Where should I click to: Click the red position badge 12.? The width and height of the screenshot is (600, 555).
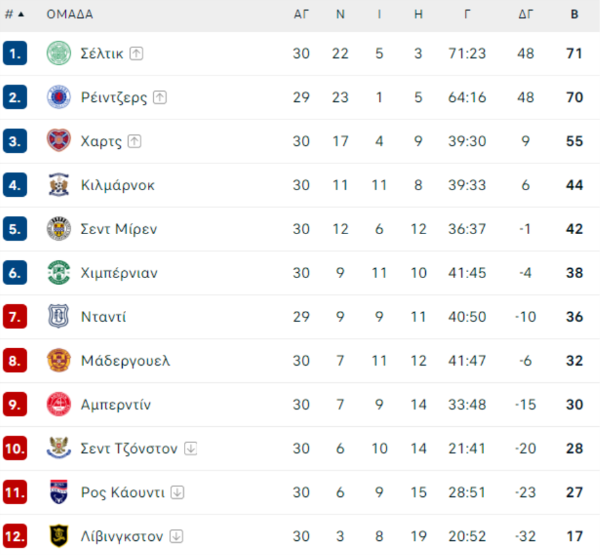(x=15, y=536)
